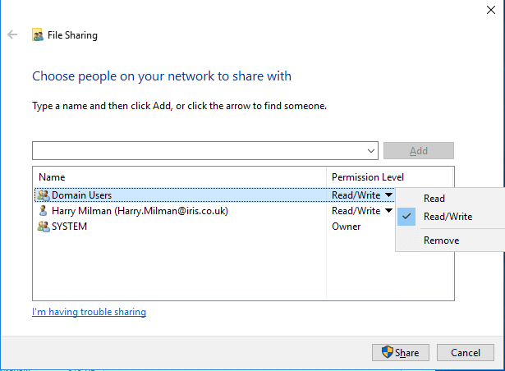Choose Read/Write from the permission menu
The image size is (505, 371).
coord(450,217)
